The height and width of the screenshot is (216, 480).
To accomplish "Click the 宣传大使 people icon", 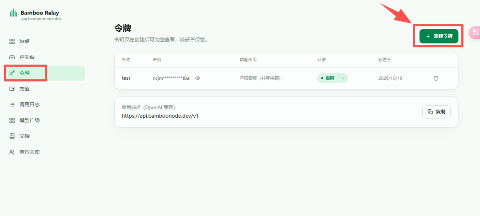I will click(12, 152).
